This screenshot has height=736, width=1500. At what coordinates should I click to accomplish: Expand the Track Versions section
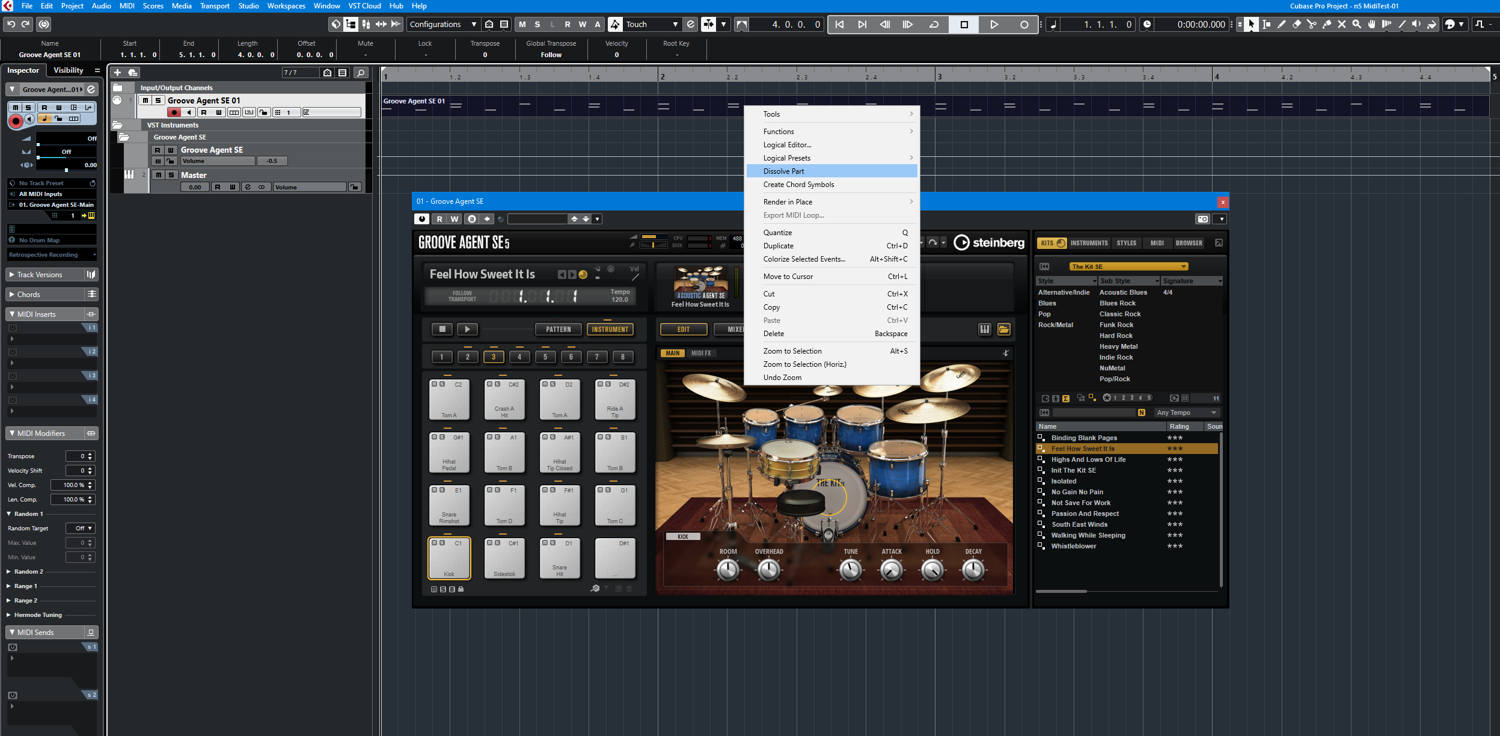(x=40, y=275)
